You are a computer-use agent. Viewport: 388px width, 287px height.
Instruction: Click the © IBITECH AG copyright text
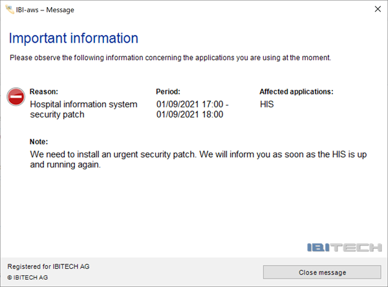(27, 277)
